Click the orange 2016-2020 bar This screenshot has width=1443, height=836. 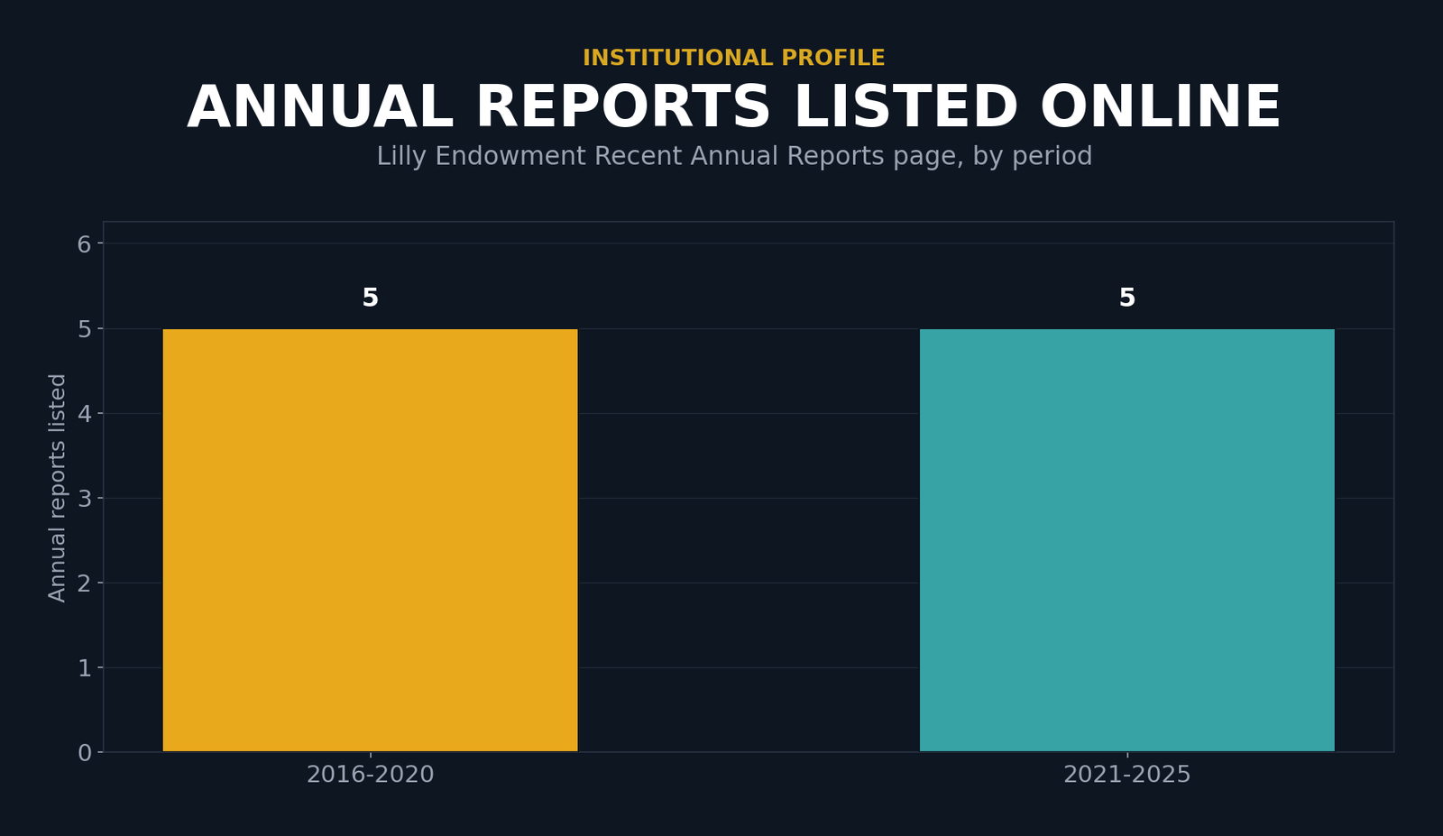point(370,540)
